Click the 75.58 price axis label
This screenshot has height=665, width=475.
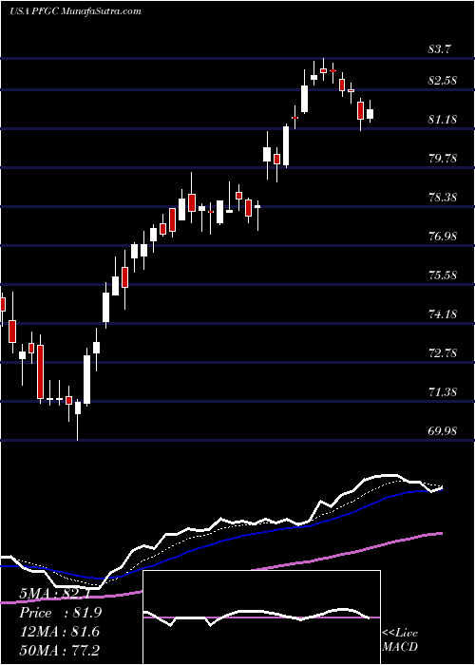pyautogui.click(x=443, y=275)
